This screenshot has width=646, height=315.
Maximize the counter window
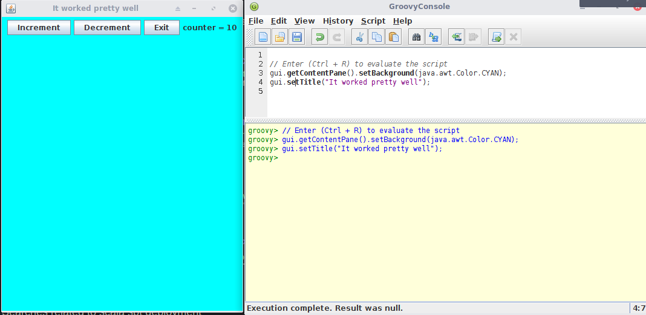click(214, 8)
